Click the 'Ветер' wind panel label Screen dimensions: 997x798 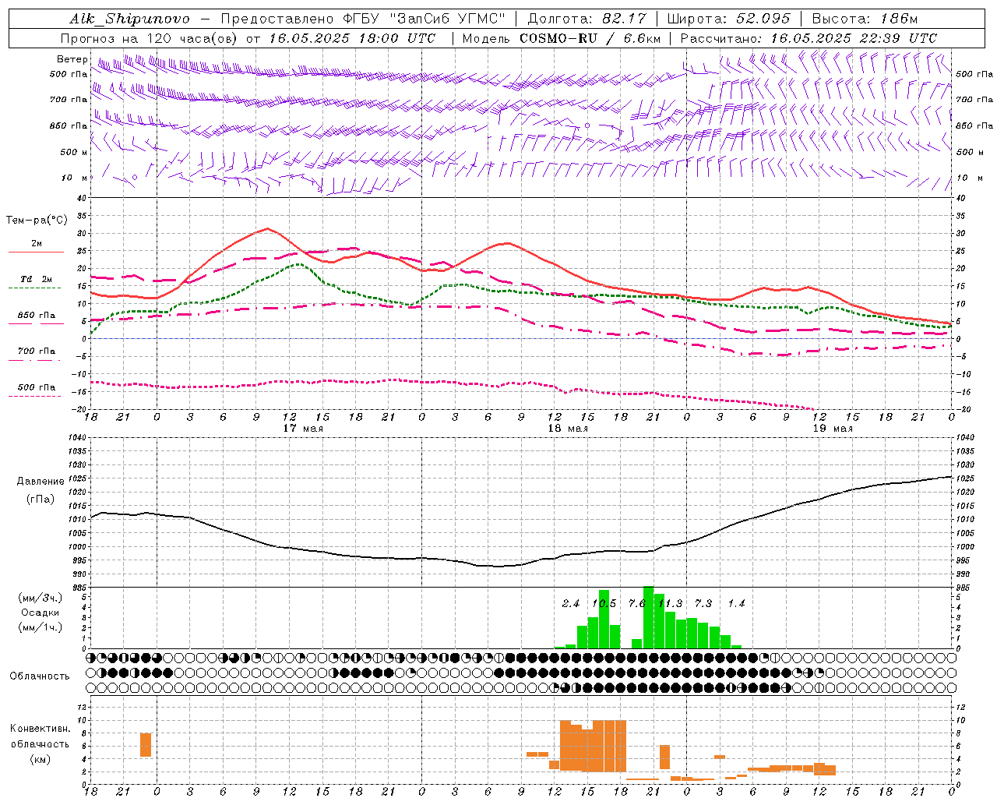pyautogui.click(x=72, y=59)
